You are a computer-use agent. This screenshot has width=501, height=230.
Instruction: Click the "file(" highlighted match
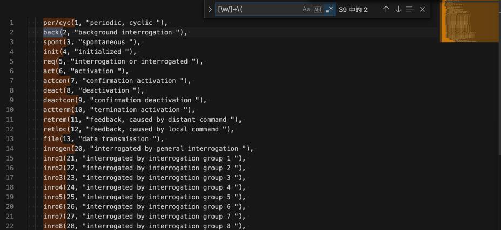click(53, 139)
